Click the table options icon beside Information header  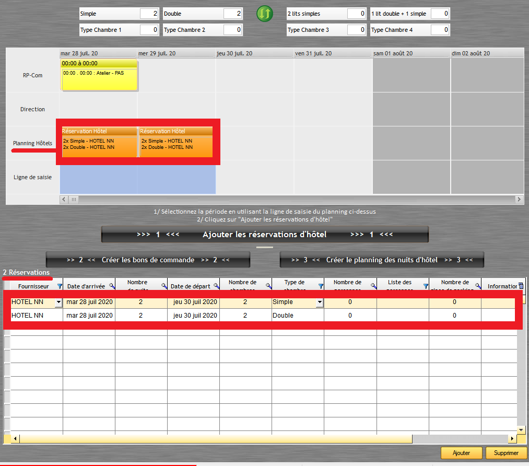tap(520, 286)
